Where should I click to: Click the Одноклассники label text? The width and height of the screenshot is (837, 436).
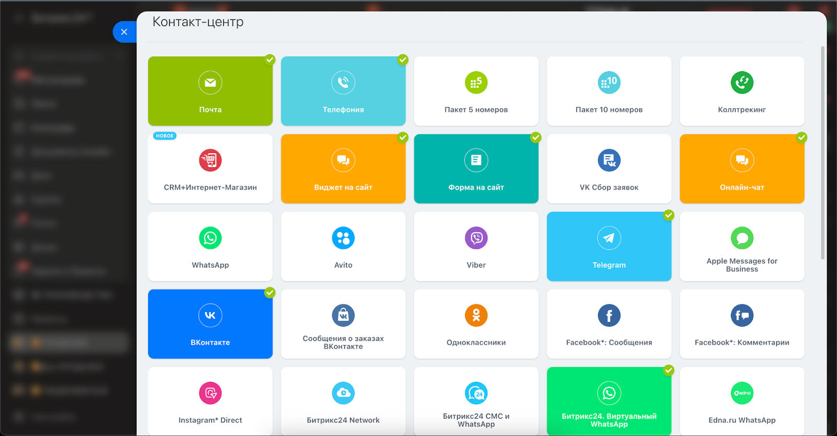coord(476,342)
